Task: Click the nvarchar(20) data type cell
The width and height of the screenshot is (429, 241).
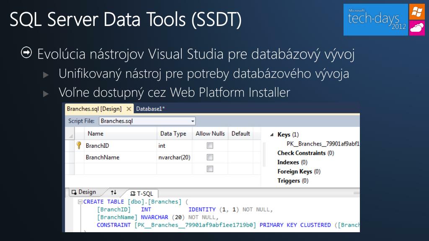Action: (x=175, y=157)
